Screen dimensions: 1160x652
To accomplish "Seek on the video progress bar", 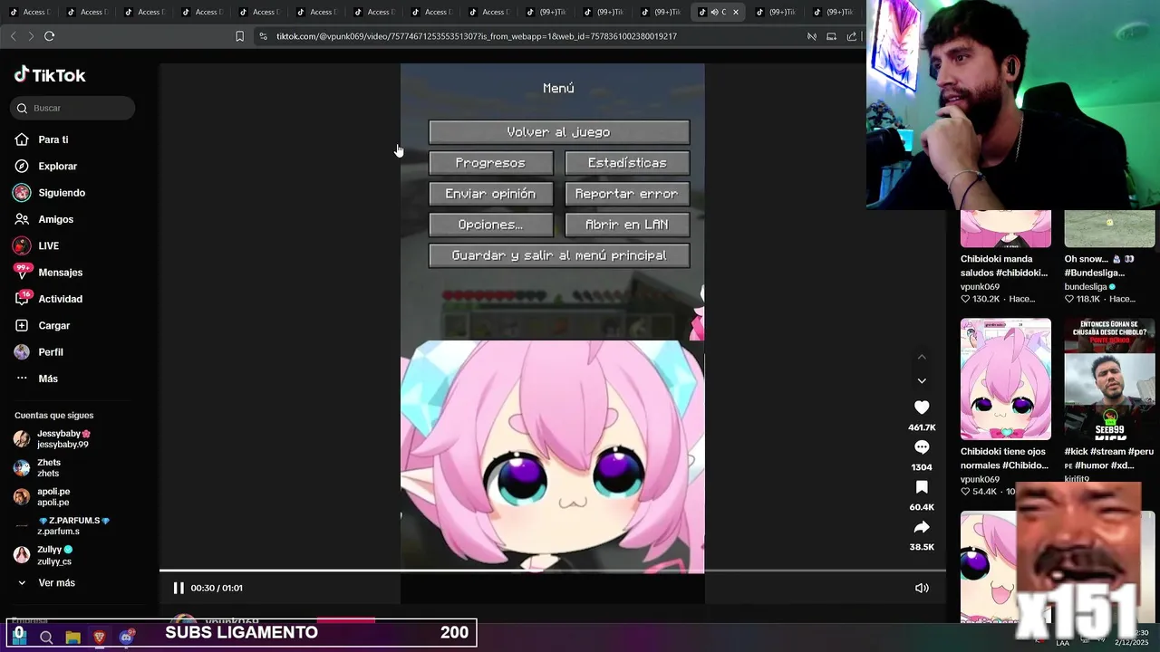I will 552,570.
